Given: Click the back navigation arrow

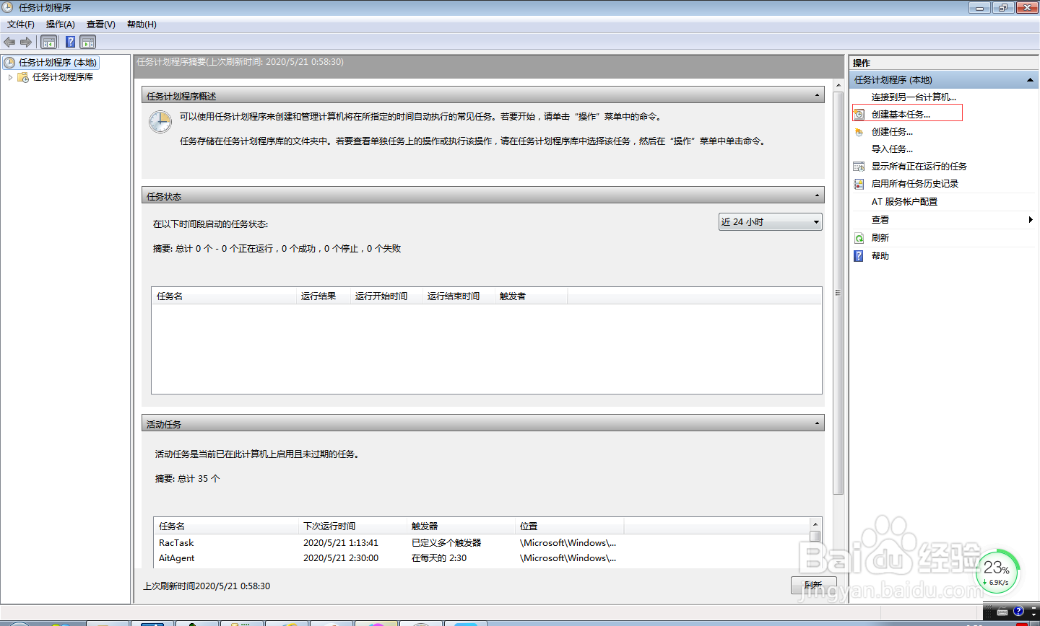Looking at the screenshot, I should coord(9,42).
